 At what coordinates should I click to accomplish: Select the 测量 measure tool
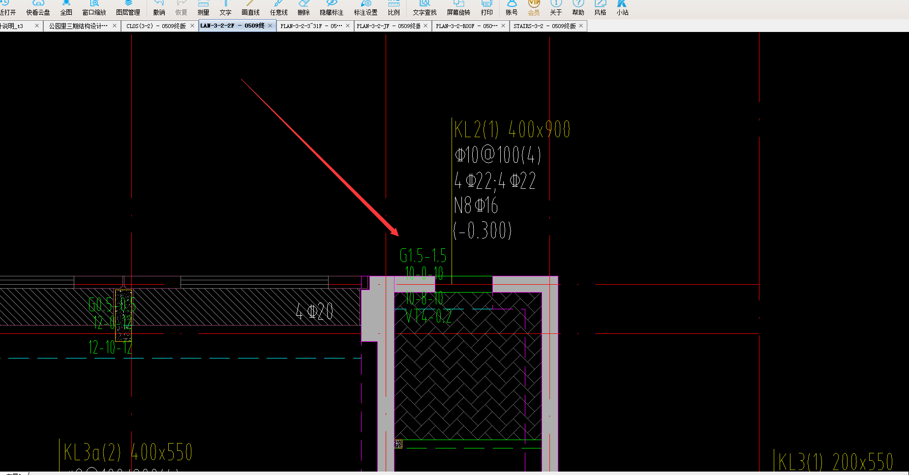click(x=203, y=8)
